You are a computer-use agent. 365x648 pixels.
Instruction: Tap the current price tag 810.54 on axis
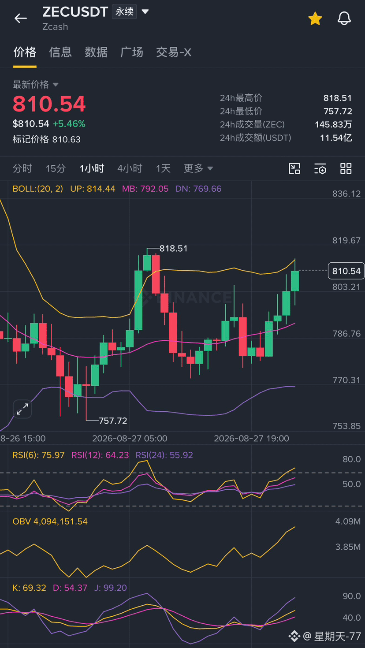(346, 271)
